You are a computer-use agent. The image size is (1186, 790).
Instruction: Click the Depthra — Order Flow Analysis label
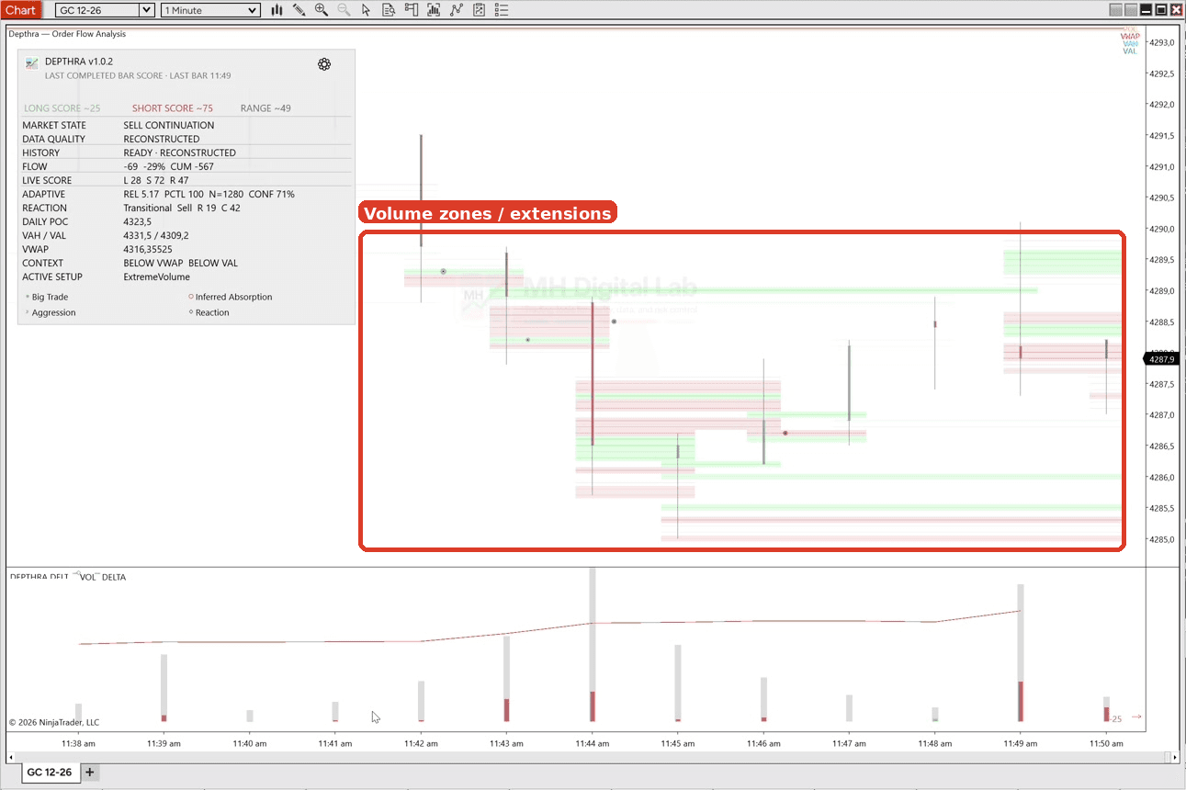[67, 34]
